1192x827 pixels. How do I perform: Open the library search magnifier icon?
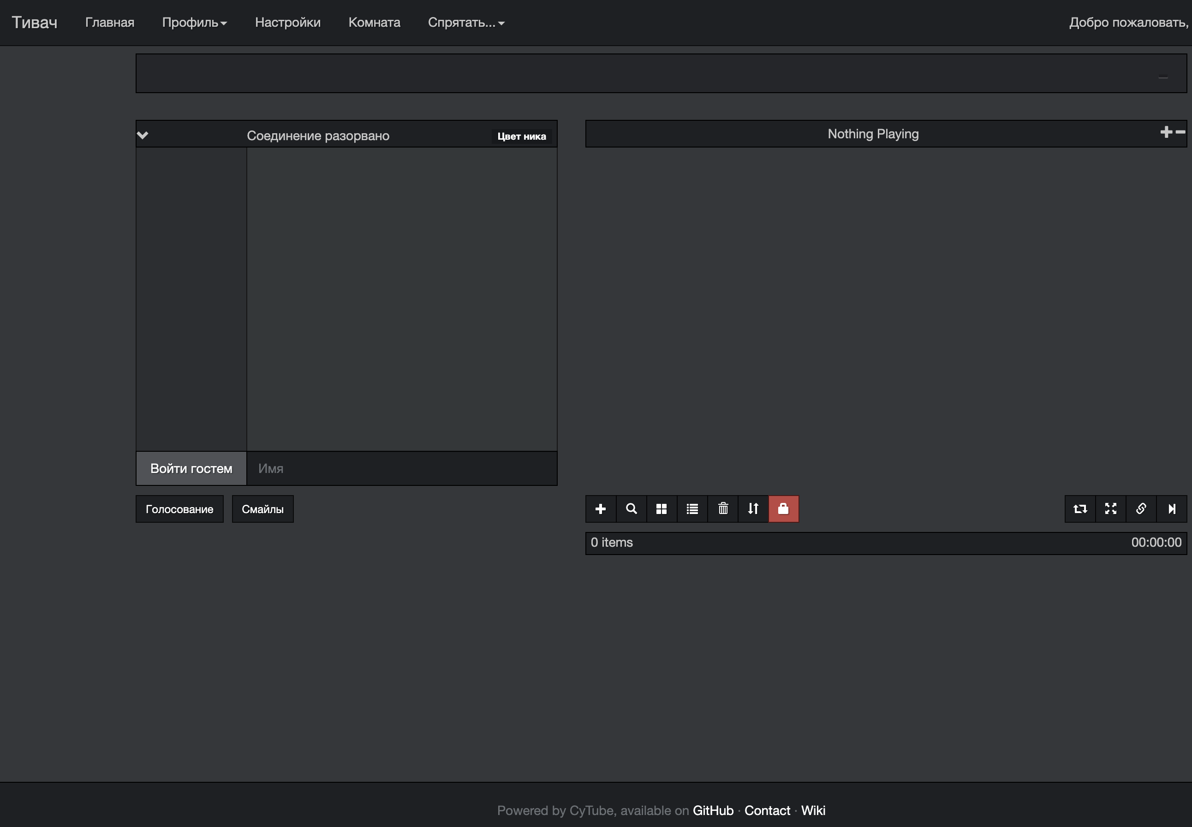pos(631,509)
